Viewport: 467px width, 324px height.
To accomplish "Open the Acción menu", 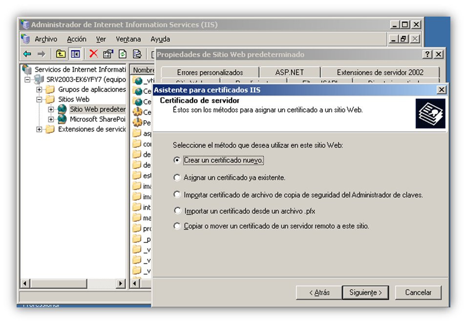I will (x=77, y=39).
